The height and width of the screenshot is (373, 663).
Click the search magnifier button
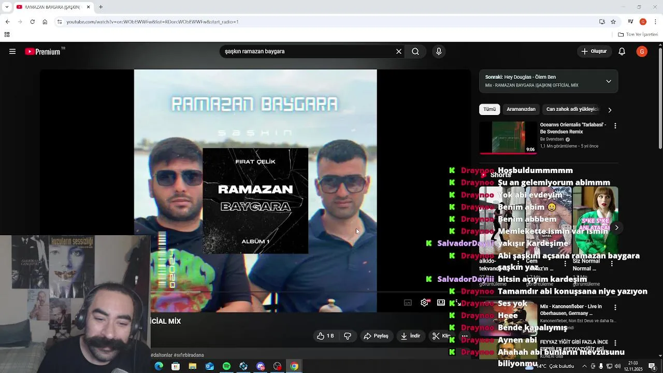[x=415, y=51]
